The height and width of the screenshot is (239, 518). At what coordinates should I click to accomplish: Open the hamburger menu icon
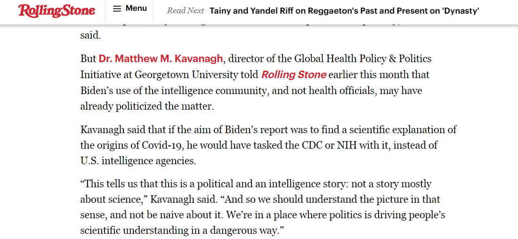pos(117,9)
